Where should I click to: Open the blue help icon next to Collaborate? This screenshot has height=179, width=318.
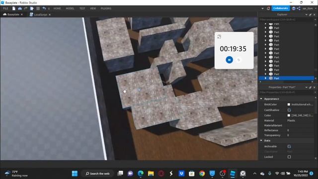pos(294,8)
